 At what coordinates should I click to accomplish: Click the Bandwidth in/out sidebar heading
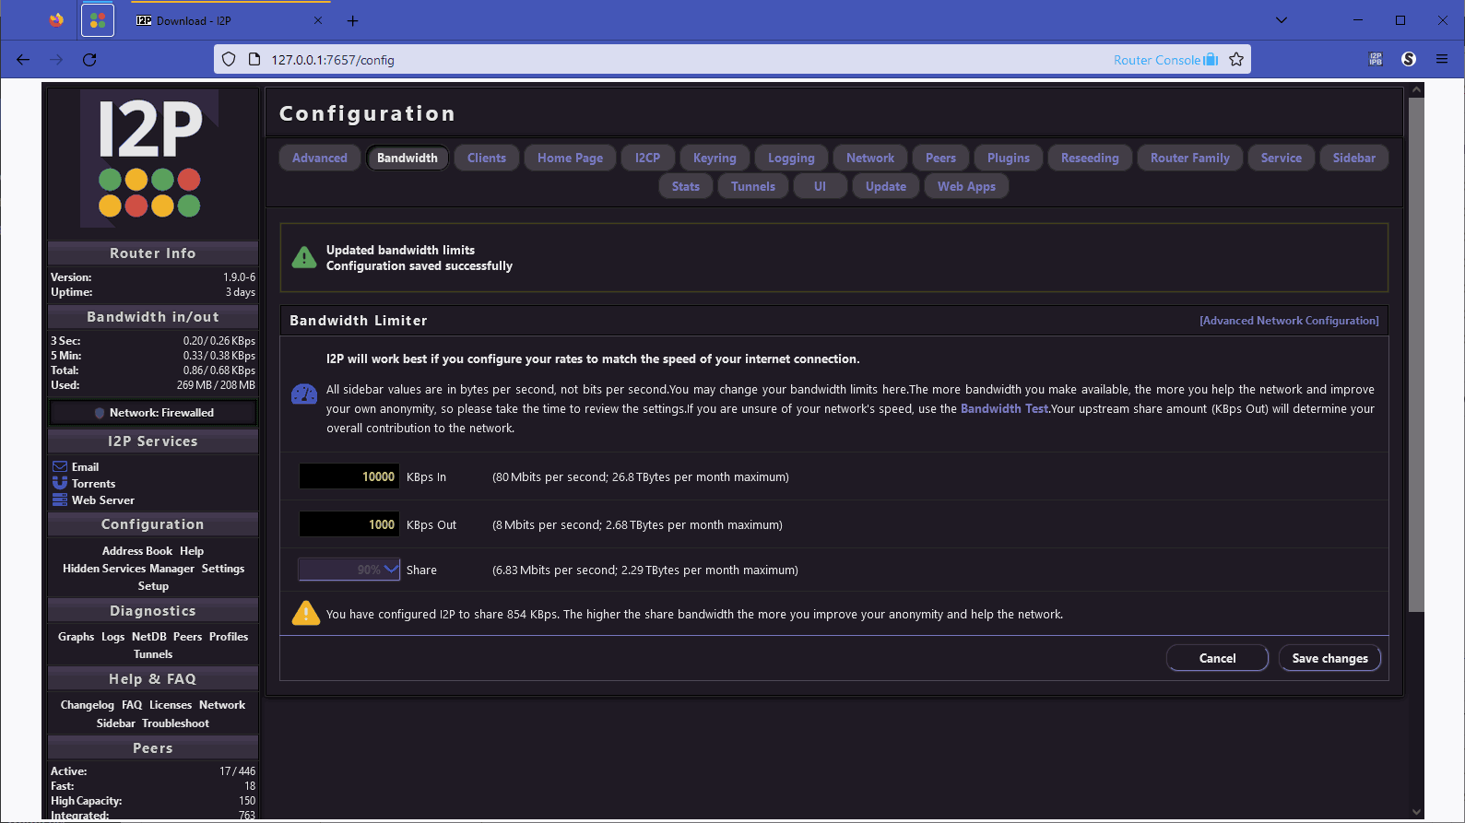click(x=153, y=317)
